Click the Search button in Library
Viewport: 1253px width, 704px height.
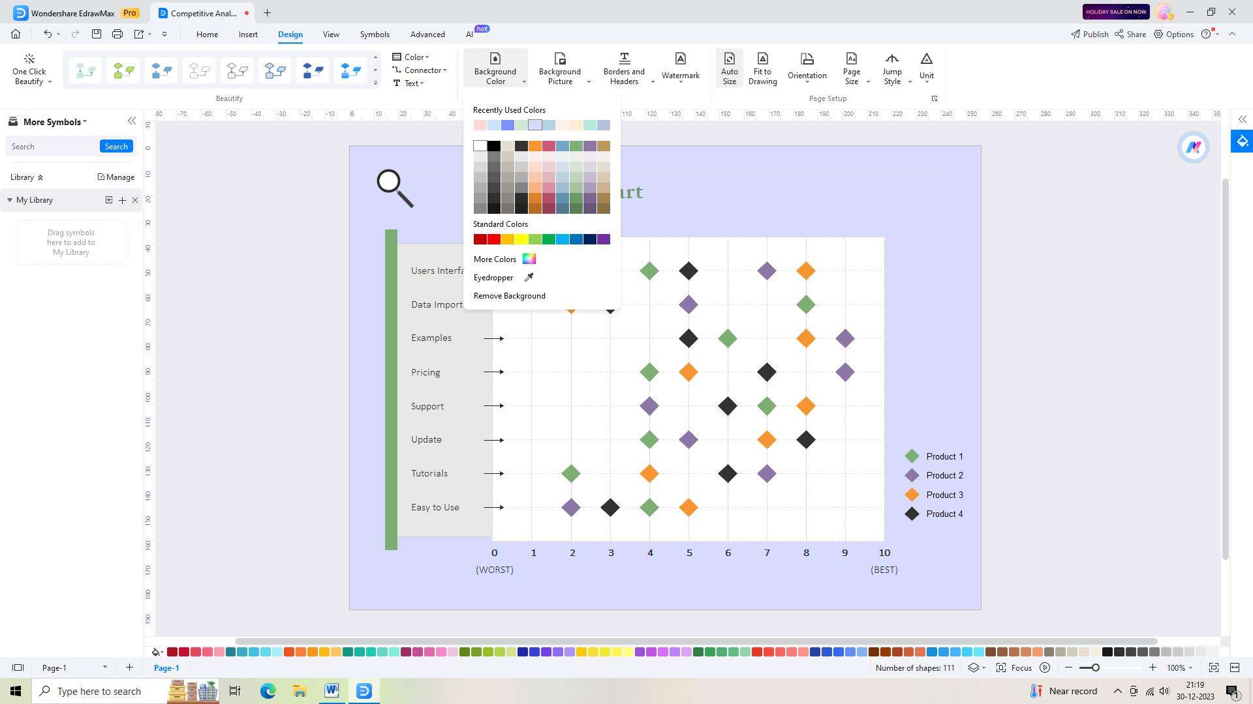click(116, 146)
